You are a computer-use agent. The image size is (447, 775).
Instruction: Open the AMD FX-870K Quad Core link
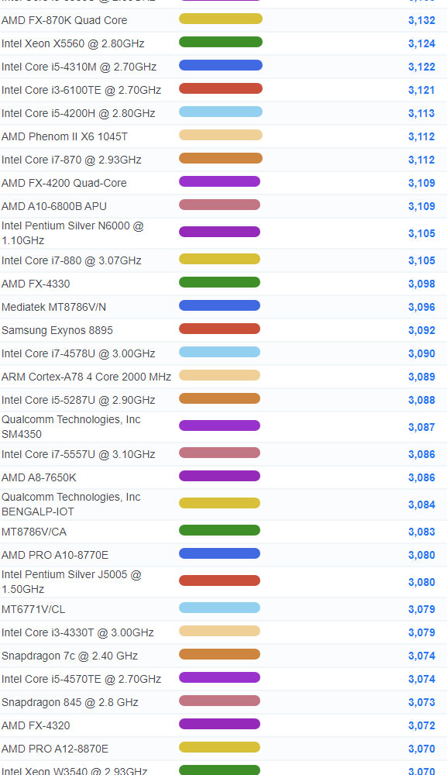click(x=64, y=20)
